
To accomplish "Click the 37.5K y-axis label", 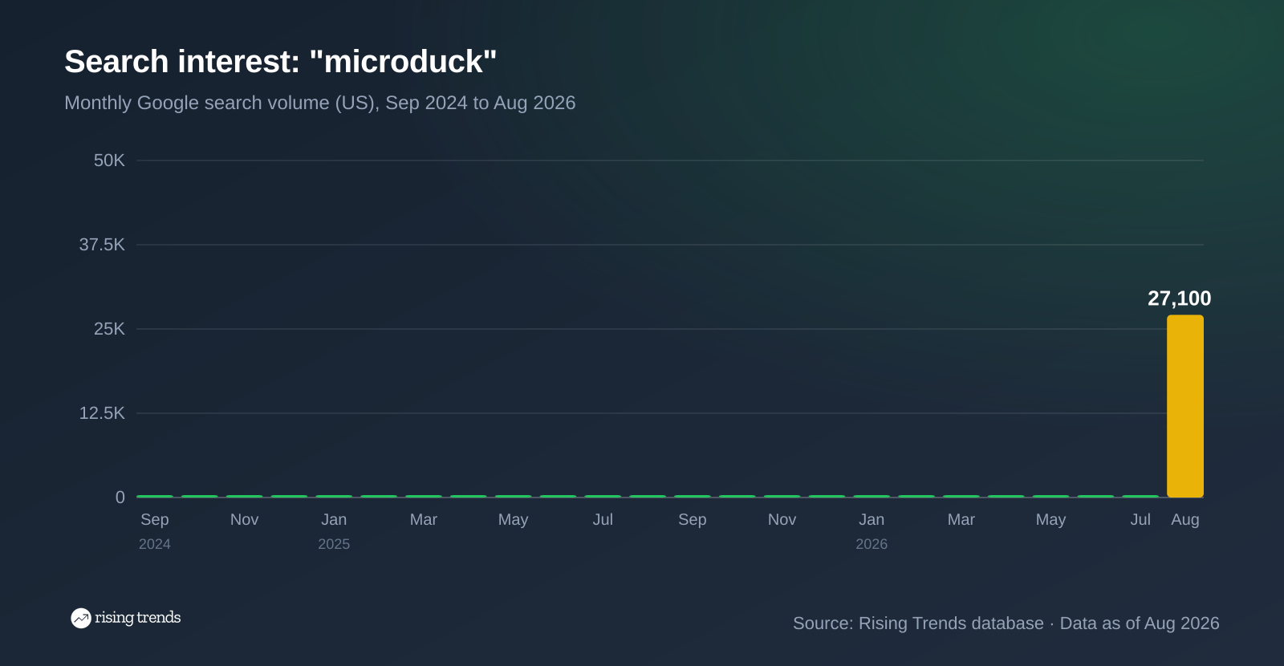I will 102,245.
